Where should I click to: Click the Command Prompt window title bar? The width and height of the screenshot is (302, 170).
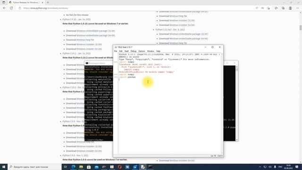tap(99, 63)
